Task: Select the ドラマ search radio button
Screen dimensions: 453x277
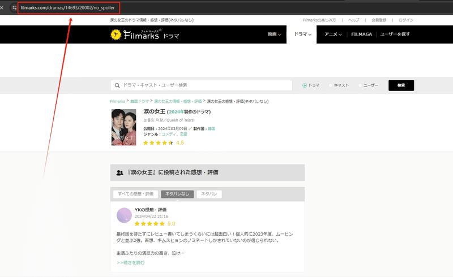Action: (x=305, y=85)
